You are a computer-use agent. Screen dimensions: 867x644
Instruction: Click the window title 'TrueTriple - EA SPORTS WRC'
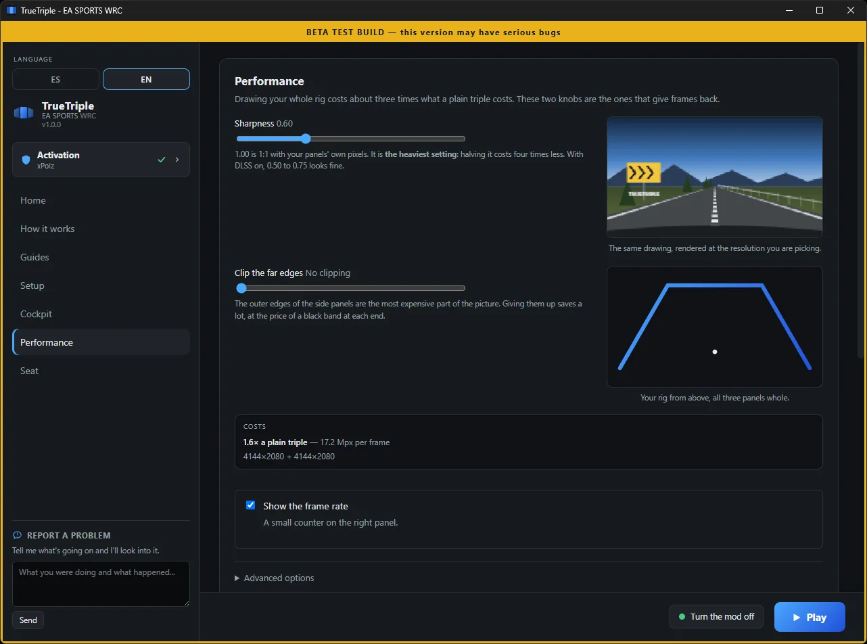click(x=72, y=11)
